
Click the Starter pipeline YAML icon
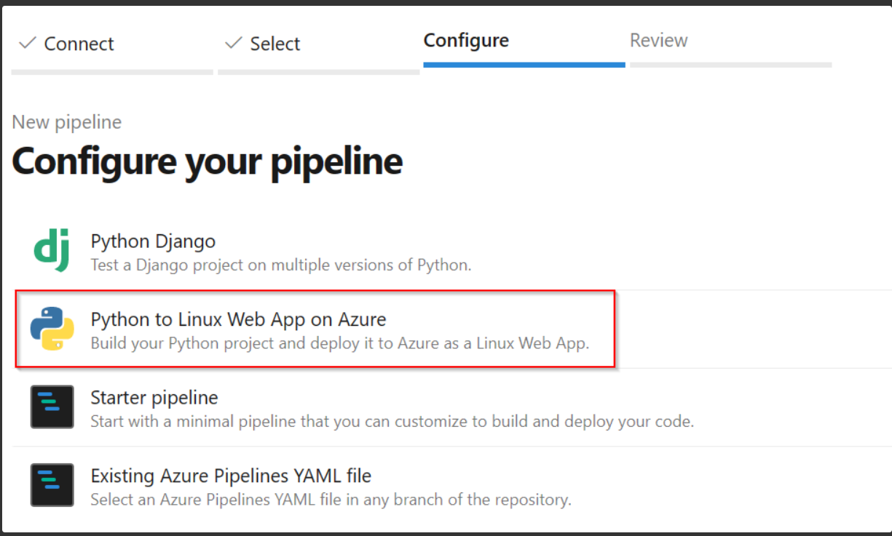coord(52,407)
